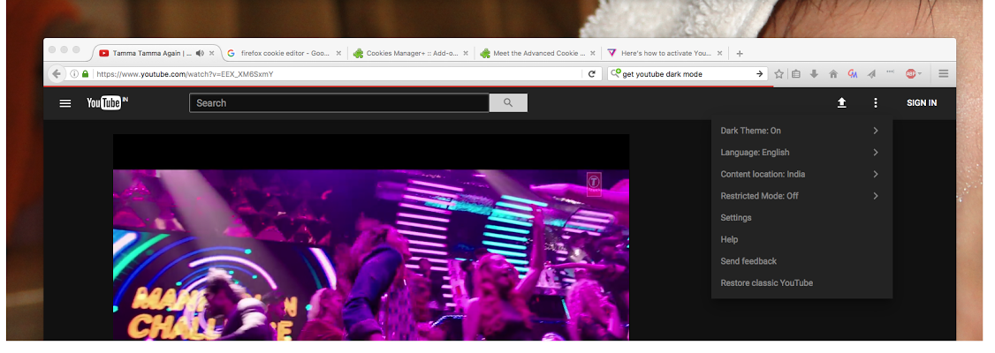Click the paper plane toolbar icon

point(871,74)
